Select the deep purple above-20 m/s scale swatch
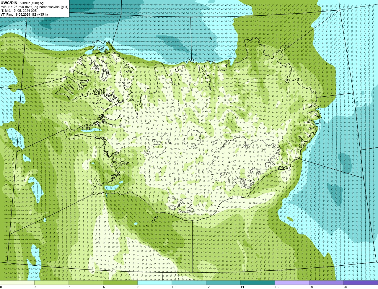 (361, 282)
